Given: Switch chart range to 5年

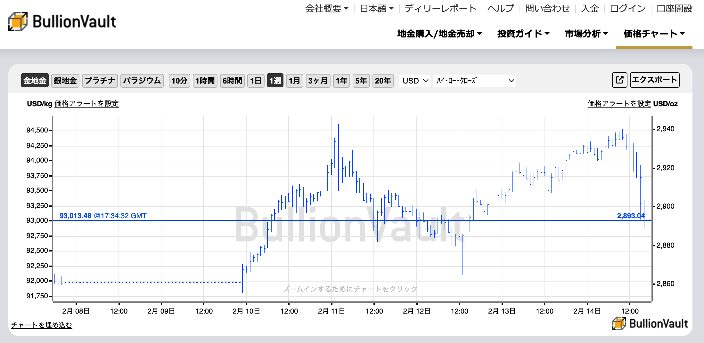Looking at the screenshot, I should click(x=361, y=81).
